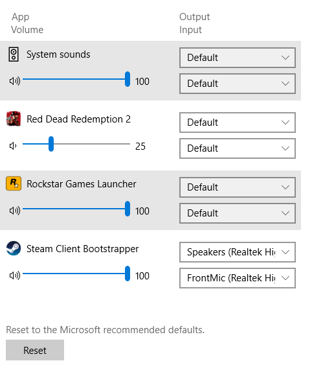Open System sounds output device dropdown
This screenshot has width=323, height=374.
pyautogui.click(x=238, y=58)
